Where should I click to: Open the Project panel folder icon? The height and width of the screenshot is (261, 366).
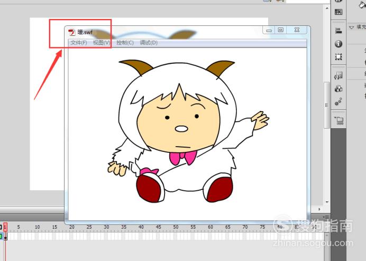click(x=339, y=121)
